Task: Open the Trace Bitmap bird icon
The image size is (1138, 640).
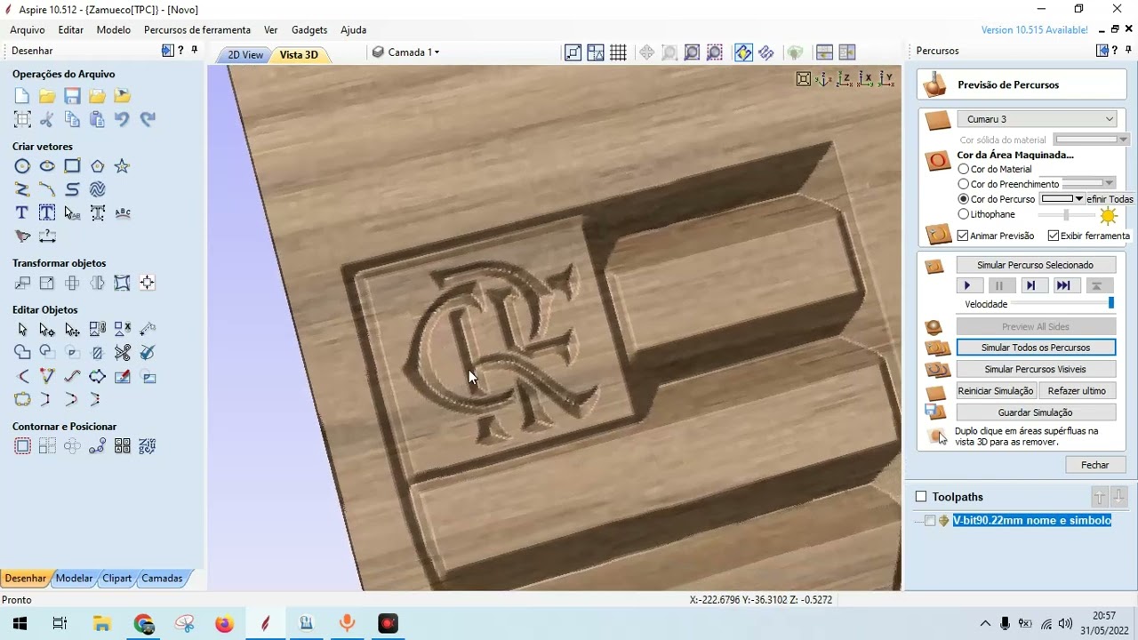Action: point(22,236)
